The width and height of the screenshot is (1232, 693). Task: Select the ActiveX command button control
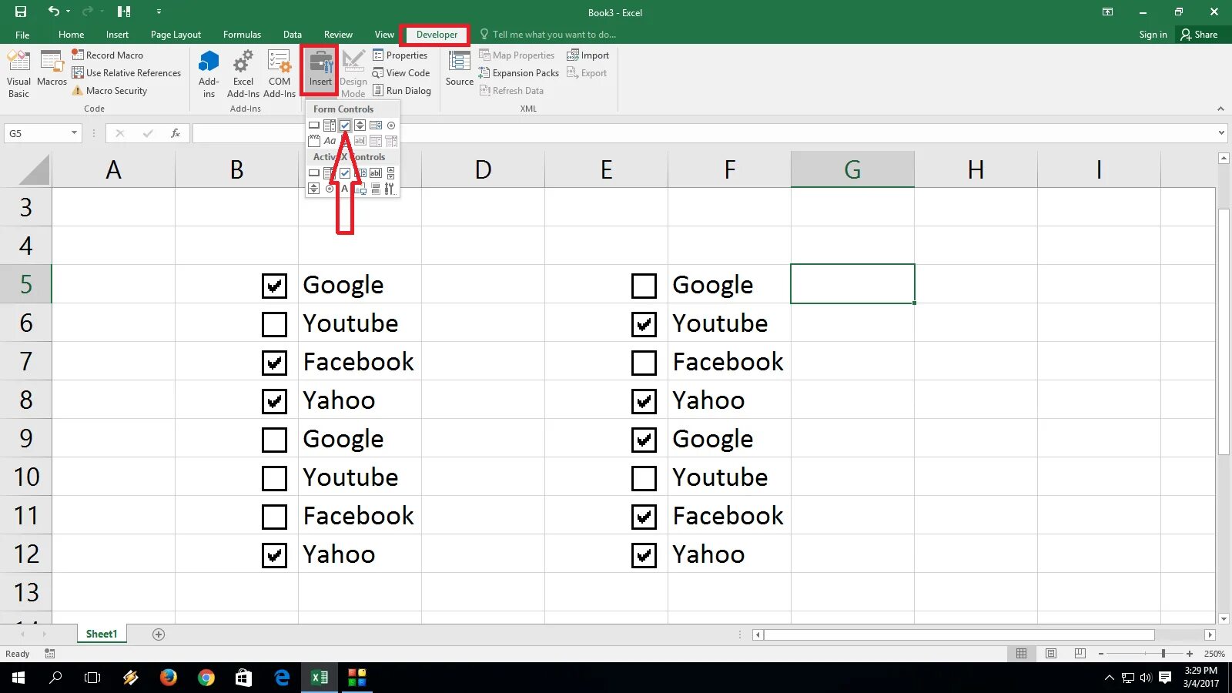(x=314, y=173)
